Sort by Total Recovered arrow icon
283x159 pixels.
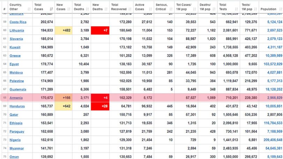click(x=130, y=9)
